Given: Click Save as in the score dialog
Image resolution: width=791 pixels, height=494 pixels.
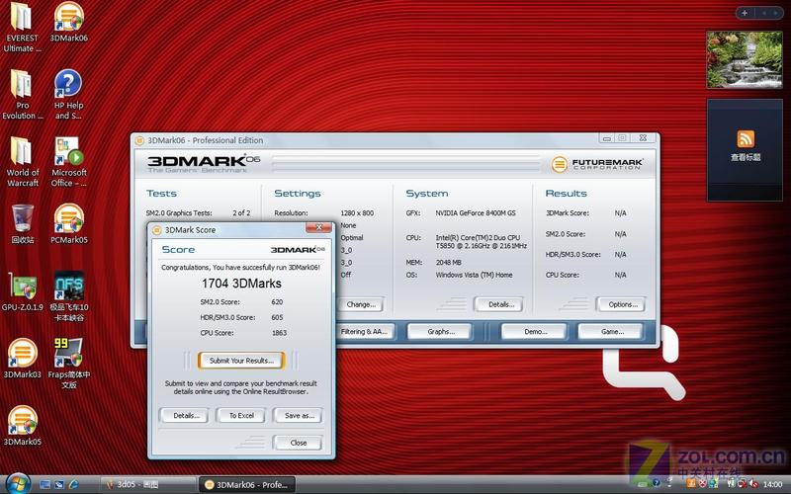Looking at the screenshot, I should (299, 415).
